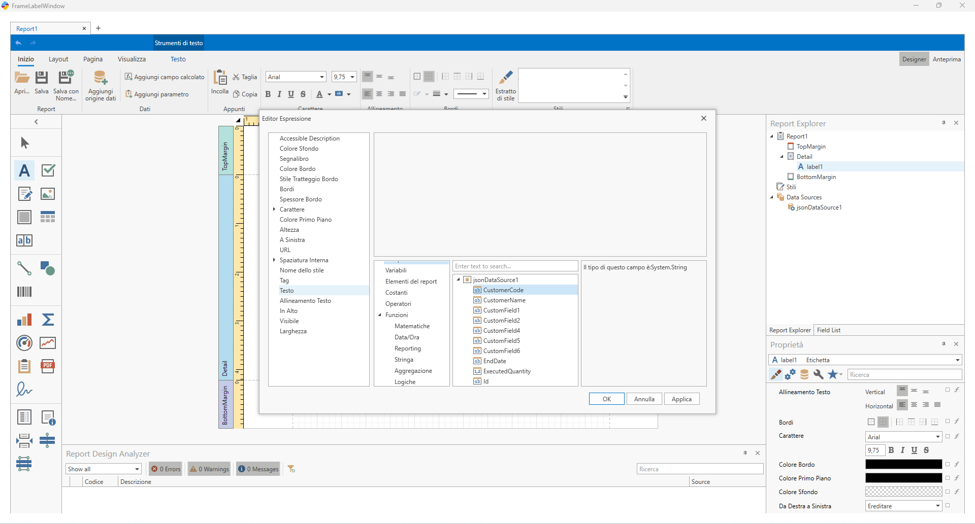Select the CustomerName field

coord(504,300)
